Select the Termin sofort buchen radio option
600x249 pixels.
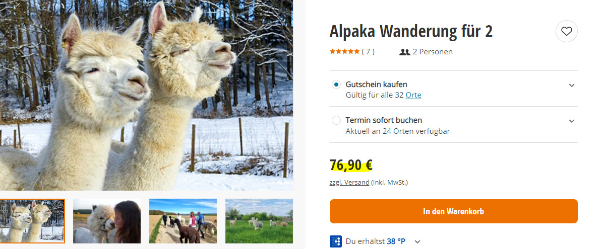(336, 120)
